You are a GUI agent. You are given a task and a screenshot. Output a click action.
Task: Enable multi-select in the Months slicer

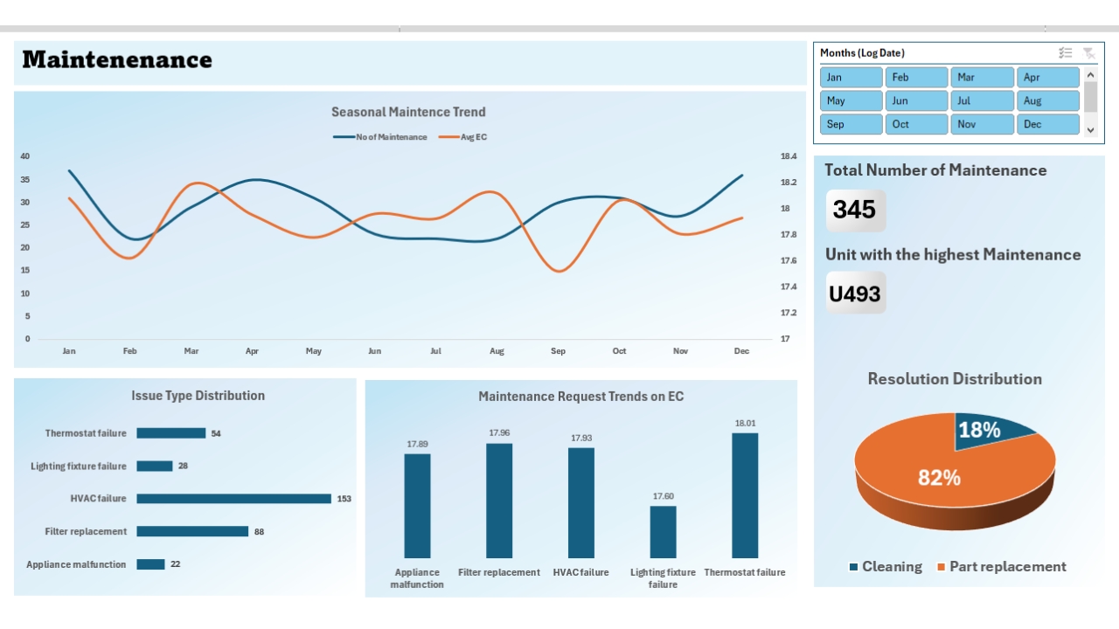(x=1065, y=53)
